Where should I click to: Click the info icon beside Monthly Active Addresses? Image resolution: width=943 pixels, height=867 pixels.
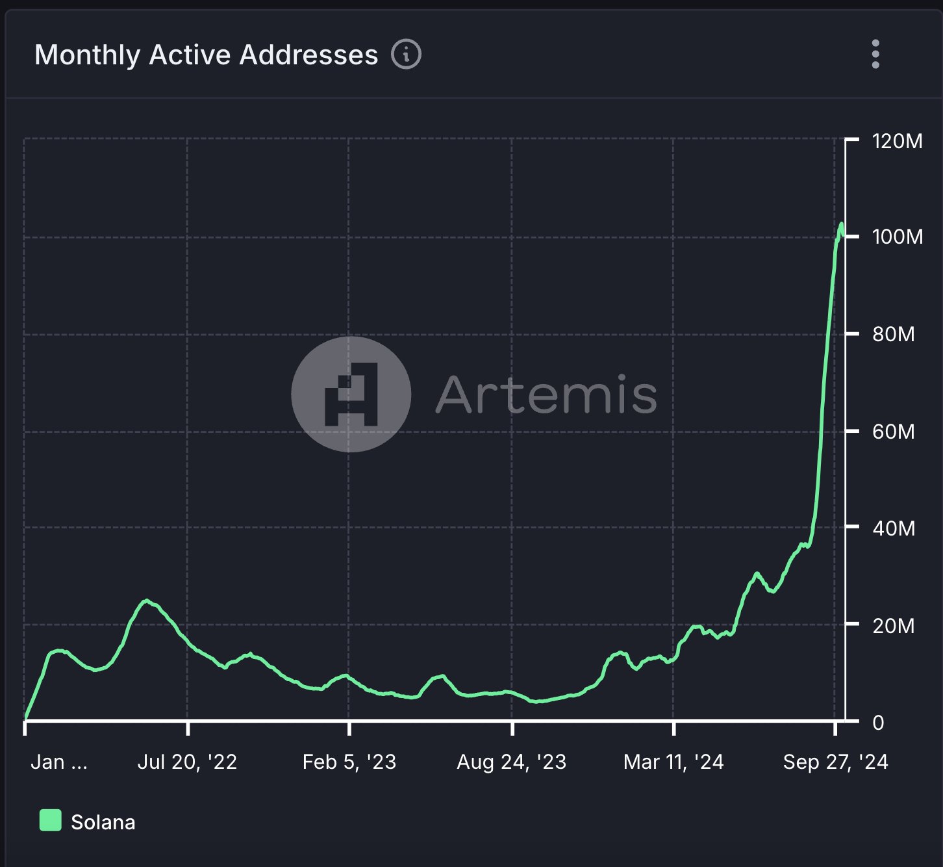pyautogui.click(x=407, y=54)
